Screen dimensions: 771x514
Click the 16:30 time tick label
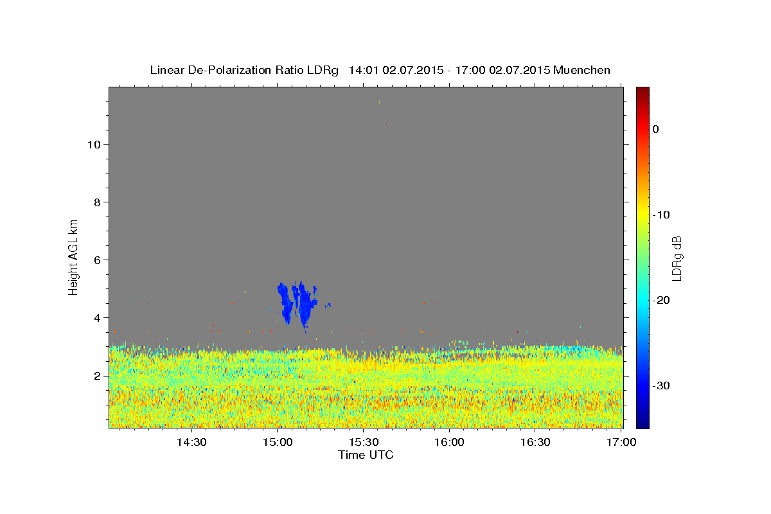(x=535, y=442)
